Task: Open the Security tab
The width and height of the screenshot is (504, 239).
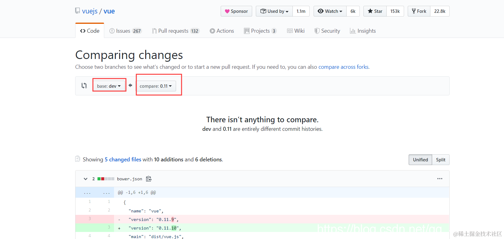Action: 327,31
